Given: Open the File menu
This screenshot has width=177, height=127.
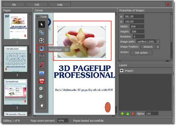Looking at the screenshot, I should pyautogui.click(x=14, y=5).
